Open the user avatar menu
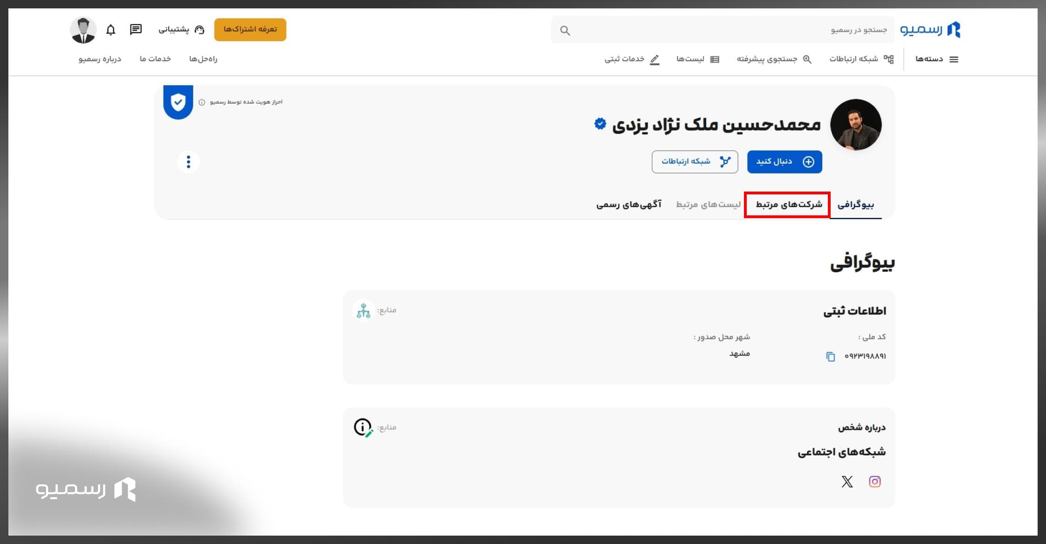Screen dimensions: 1046x544 [x=83, y=30]
